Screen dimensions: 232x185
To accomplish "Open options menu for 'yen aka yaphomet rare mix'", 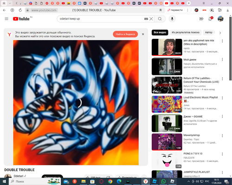I will point(222,41).
